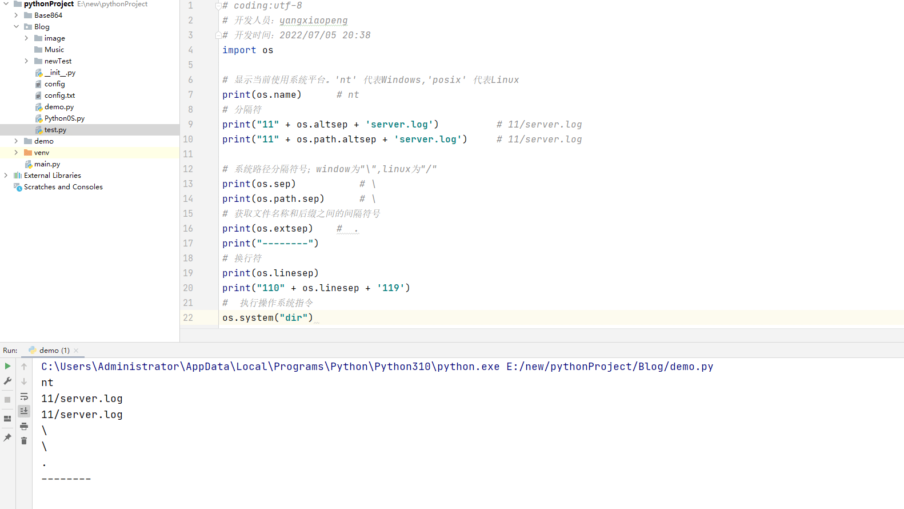Close the demo (1) run tab

(76, 351)
